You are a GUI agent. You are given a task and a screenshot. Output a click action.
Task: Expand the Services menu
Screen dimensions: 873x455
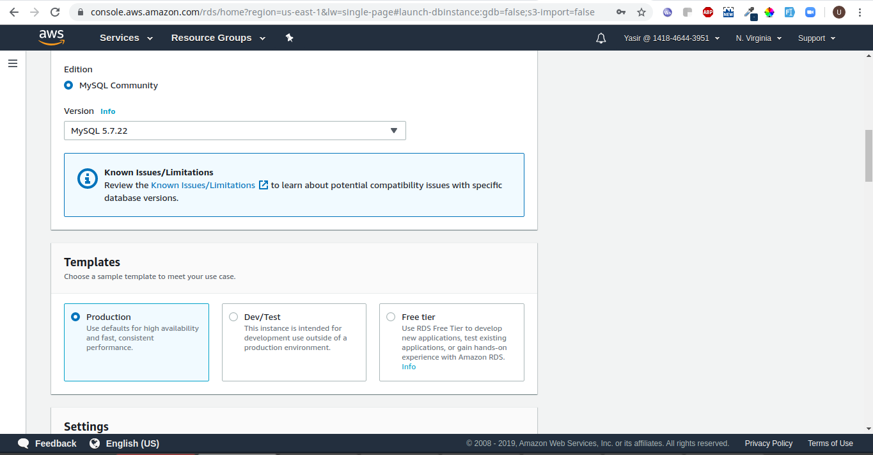[126, 38]
